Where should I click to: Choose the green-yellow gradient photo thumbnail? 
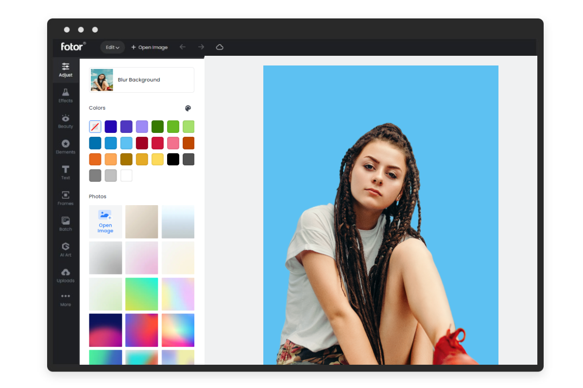point(141,294)
